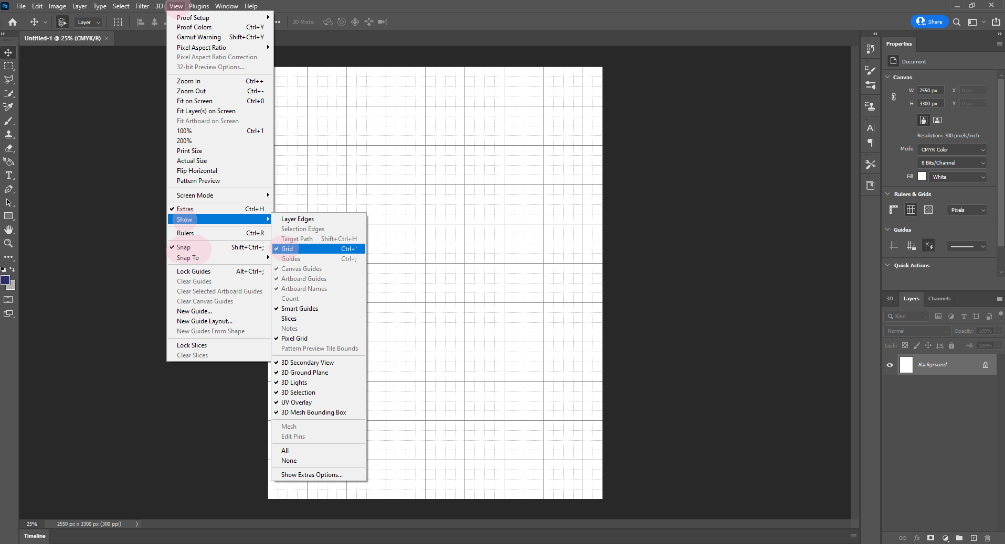Select the Clone Stamp tool
The image size is (1005, 544).
coord(8,134)
